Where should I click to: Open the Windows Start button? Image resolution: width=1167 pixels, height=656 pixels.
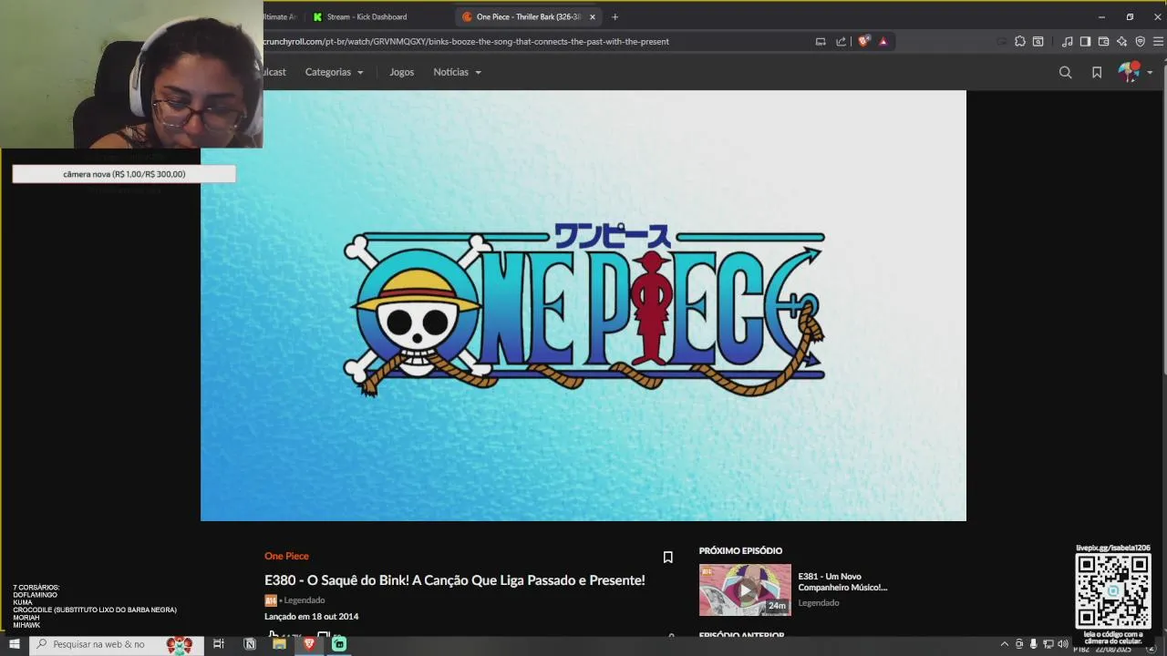pos(14,644)
